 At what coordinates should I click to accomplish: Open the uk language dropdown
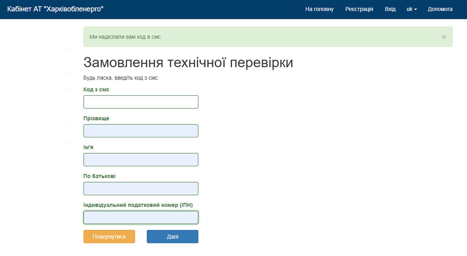pos(411,9)
